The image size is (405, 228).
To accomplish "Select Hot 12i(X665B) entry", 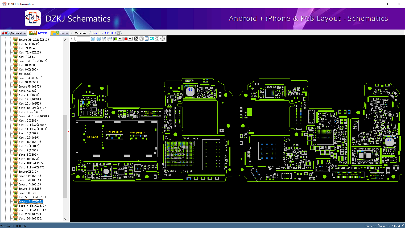I will coord(30,99).
